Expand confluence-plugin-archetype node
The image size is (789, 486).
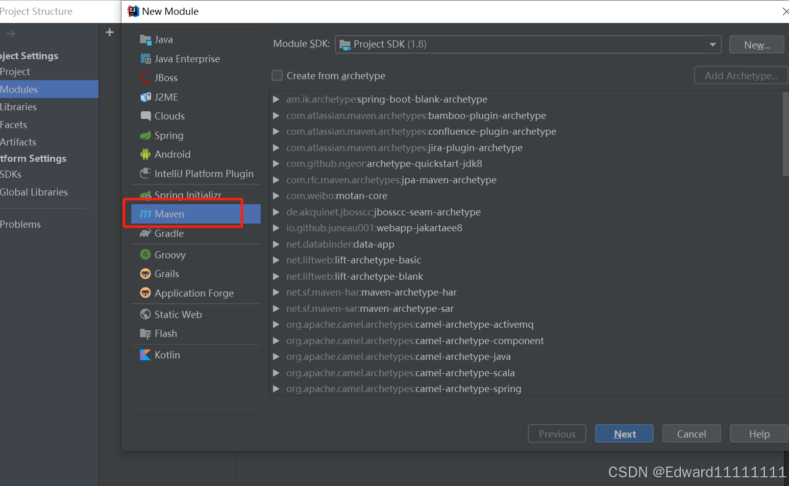pos(276,131)
